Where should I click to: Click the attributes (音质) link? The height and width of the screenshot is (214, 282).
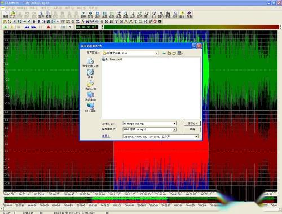(106, 136)
